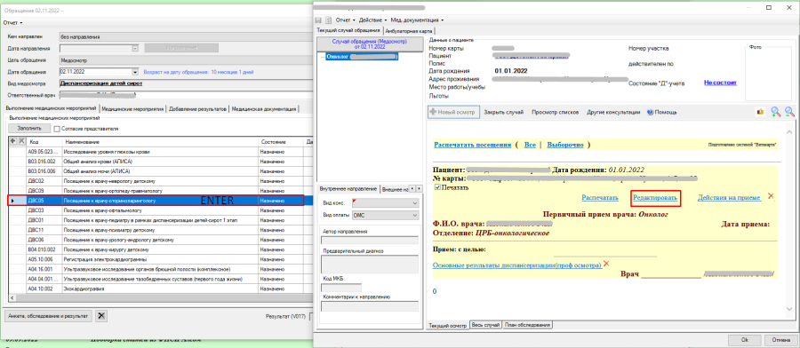Select row Регистрация электрокардиограммы
The image size is (800, 348).
point(161,259)
